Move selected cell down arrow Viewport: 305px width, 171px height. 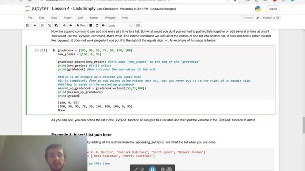pos(71,25)
